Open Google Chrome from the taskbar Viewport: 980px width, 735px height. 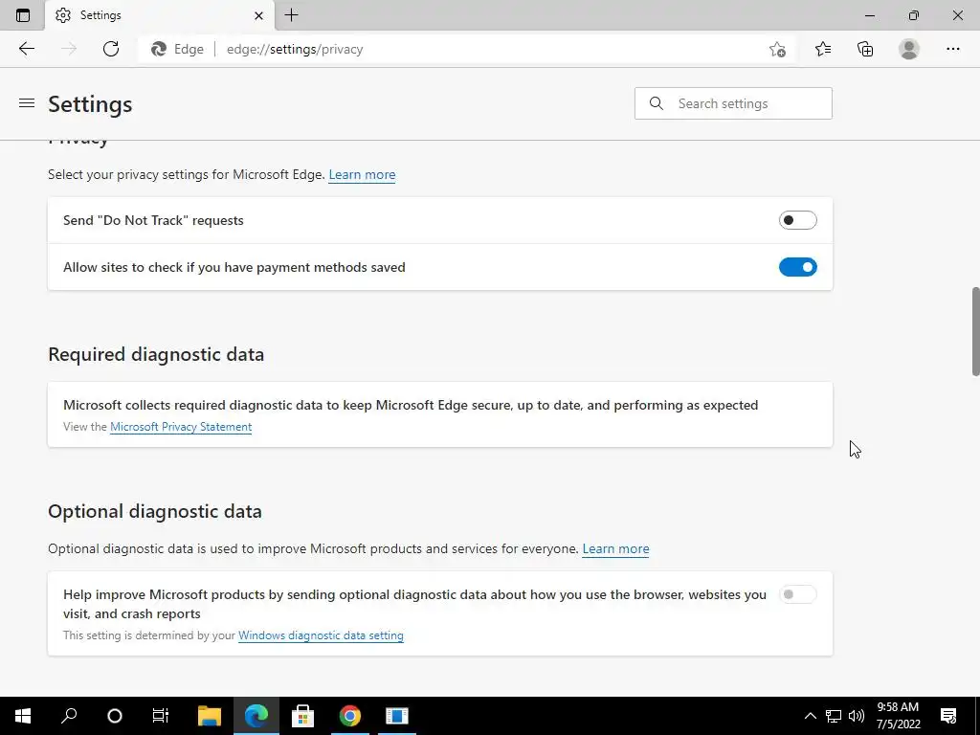[x=350, y=716]
